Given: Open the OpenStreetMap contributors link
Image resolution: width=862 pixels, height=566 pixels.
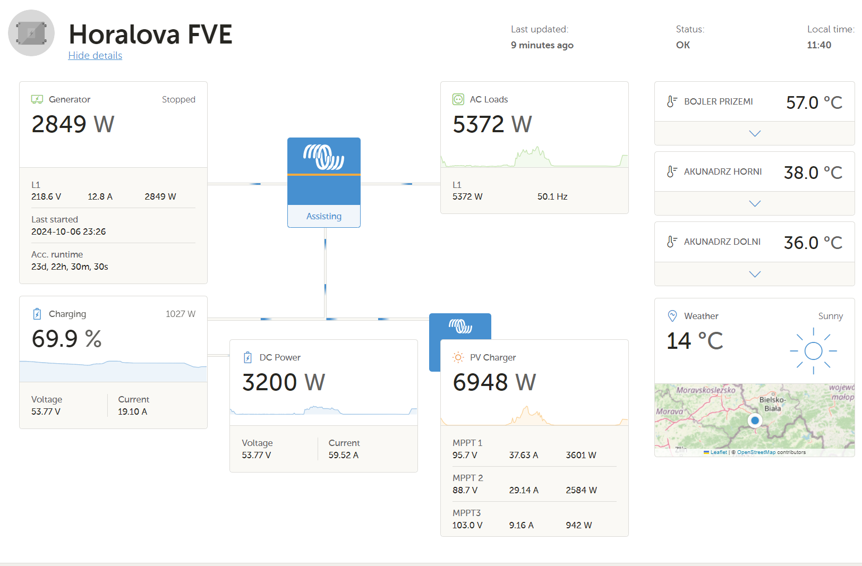Looking at the screenshot, I should [756, 452].
